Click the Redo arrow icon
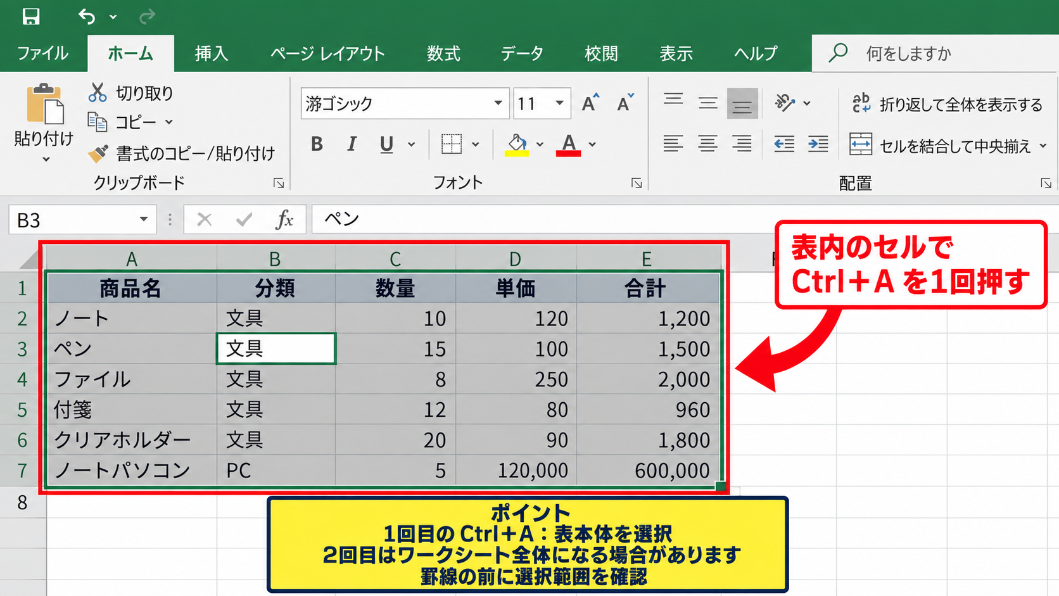This screenshot has height=596, width=1059. pyautogui.click(x=147, y=16)
